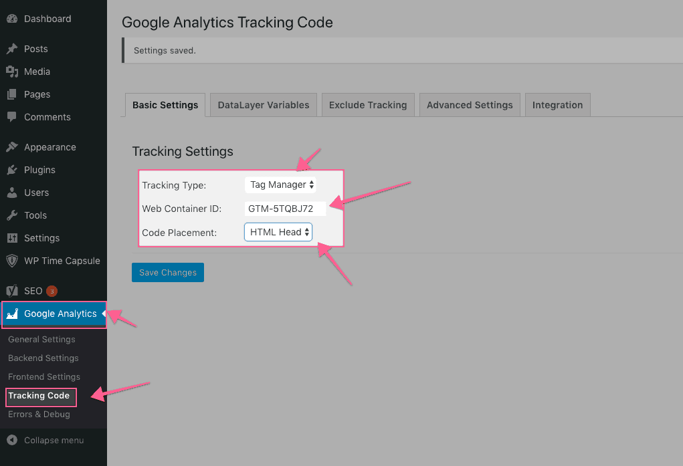Click the 'Settings saved.' notice text
Viewport: 683px width, 466px height.
tap(165, 51)
